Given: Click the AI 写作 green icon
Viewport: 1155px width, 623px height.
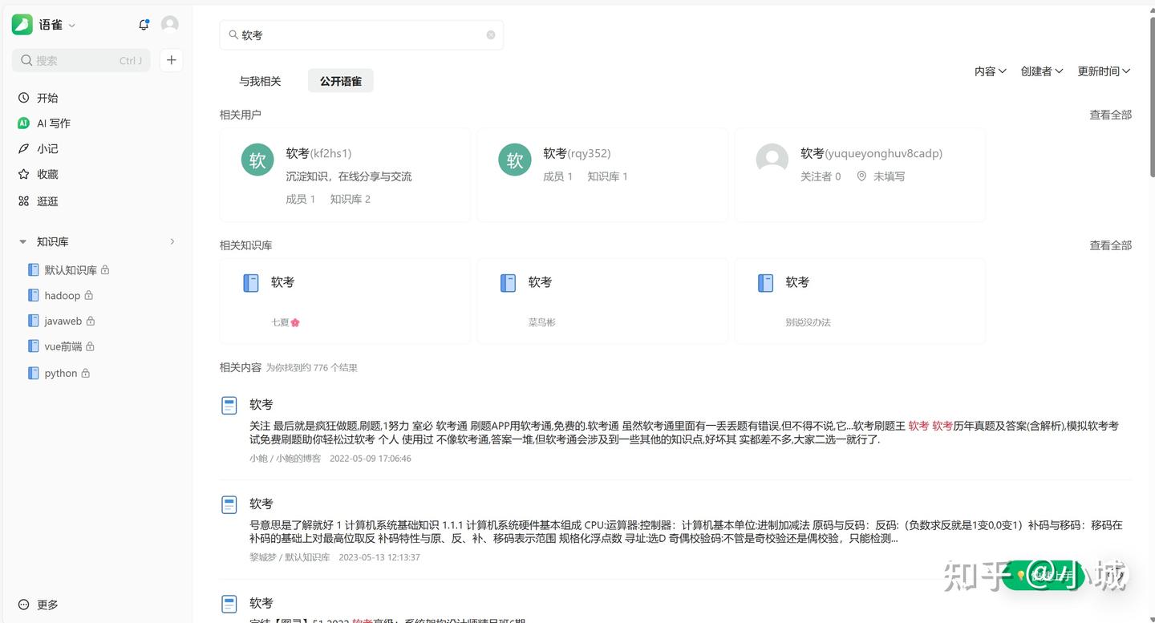Looking at the screenshot, I should coord(24,123).
